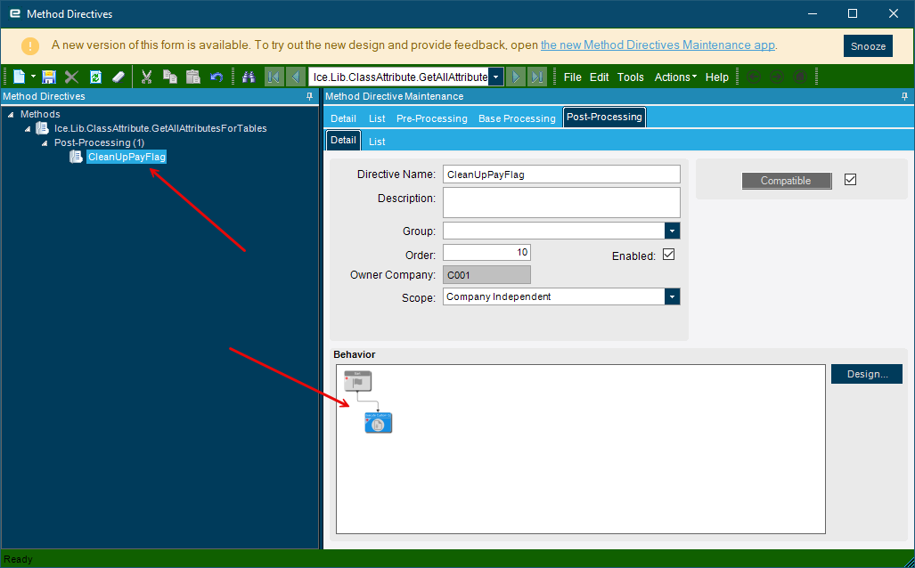
Task: Click the Clear eraser icon
Action: (x=118, y=77)
